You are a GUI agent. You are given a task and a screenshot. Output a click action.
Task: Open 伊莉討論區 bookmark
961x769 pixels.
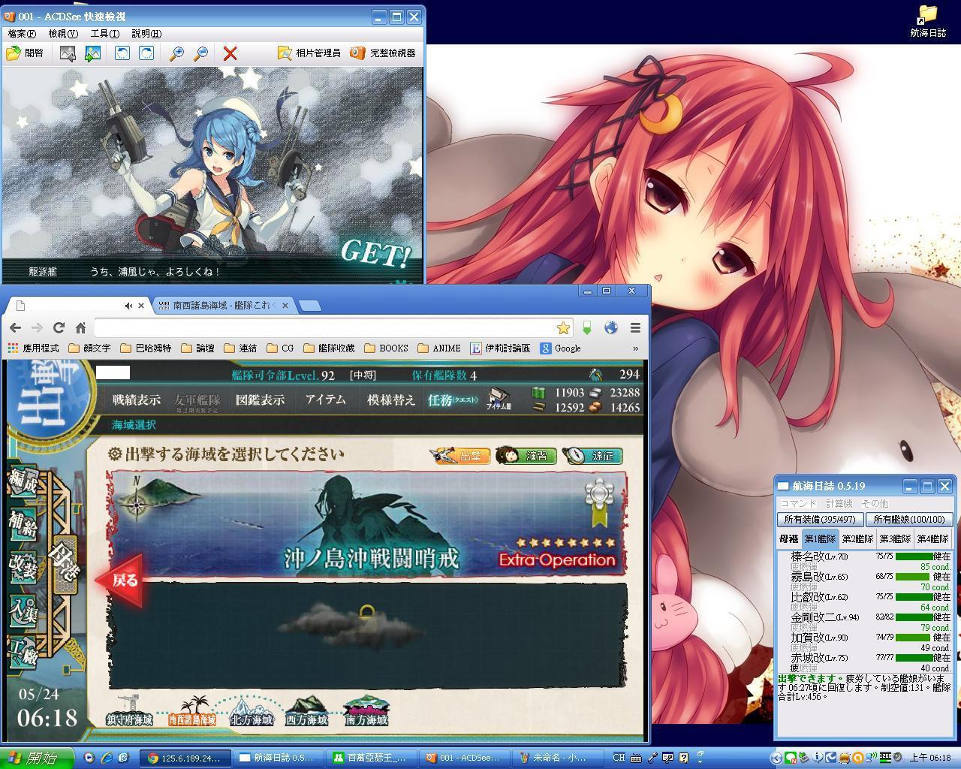(500, 348)
